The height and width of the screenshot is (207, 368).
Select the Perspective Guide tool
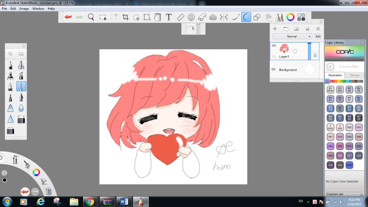click(x=213, y=17)
